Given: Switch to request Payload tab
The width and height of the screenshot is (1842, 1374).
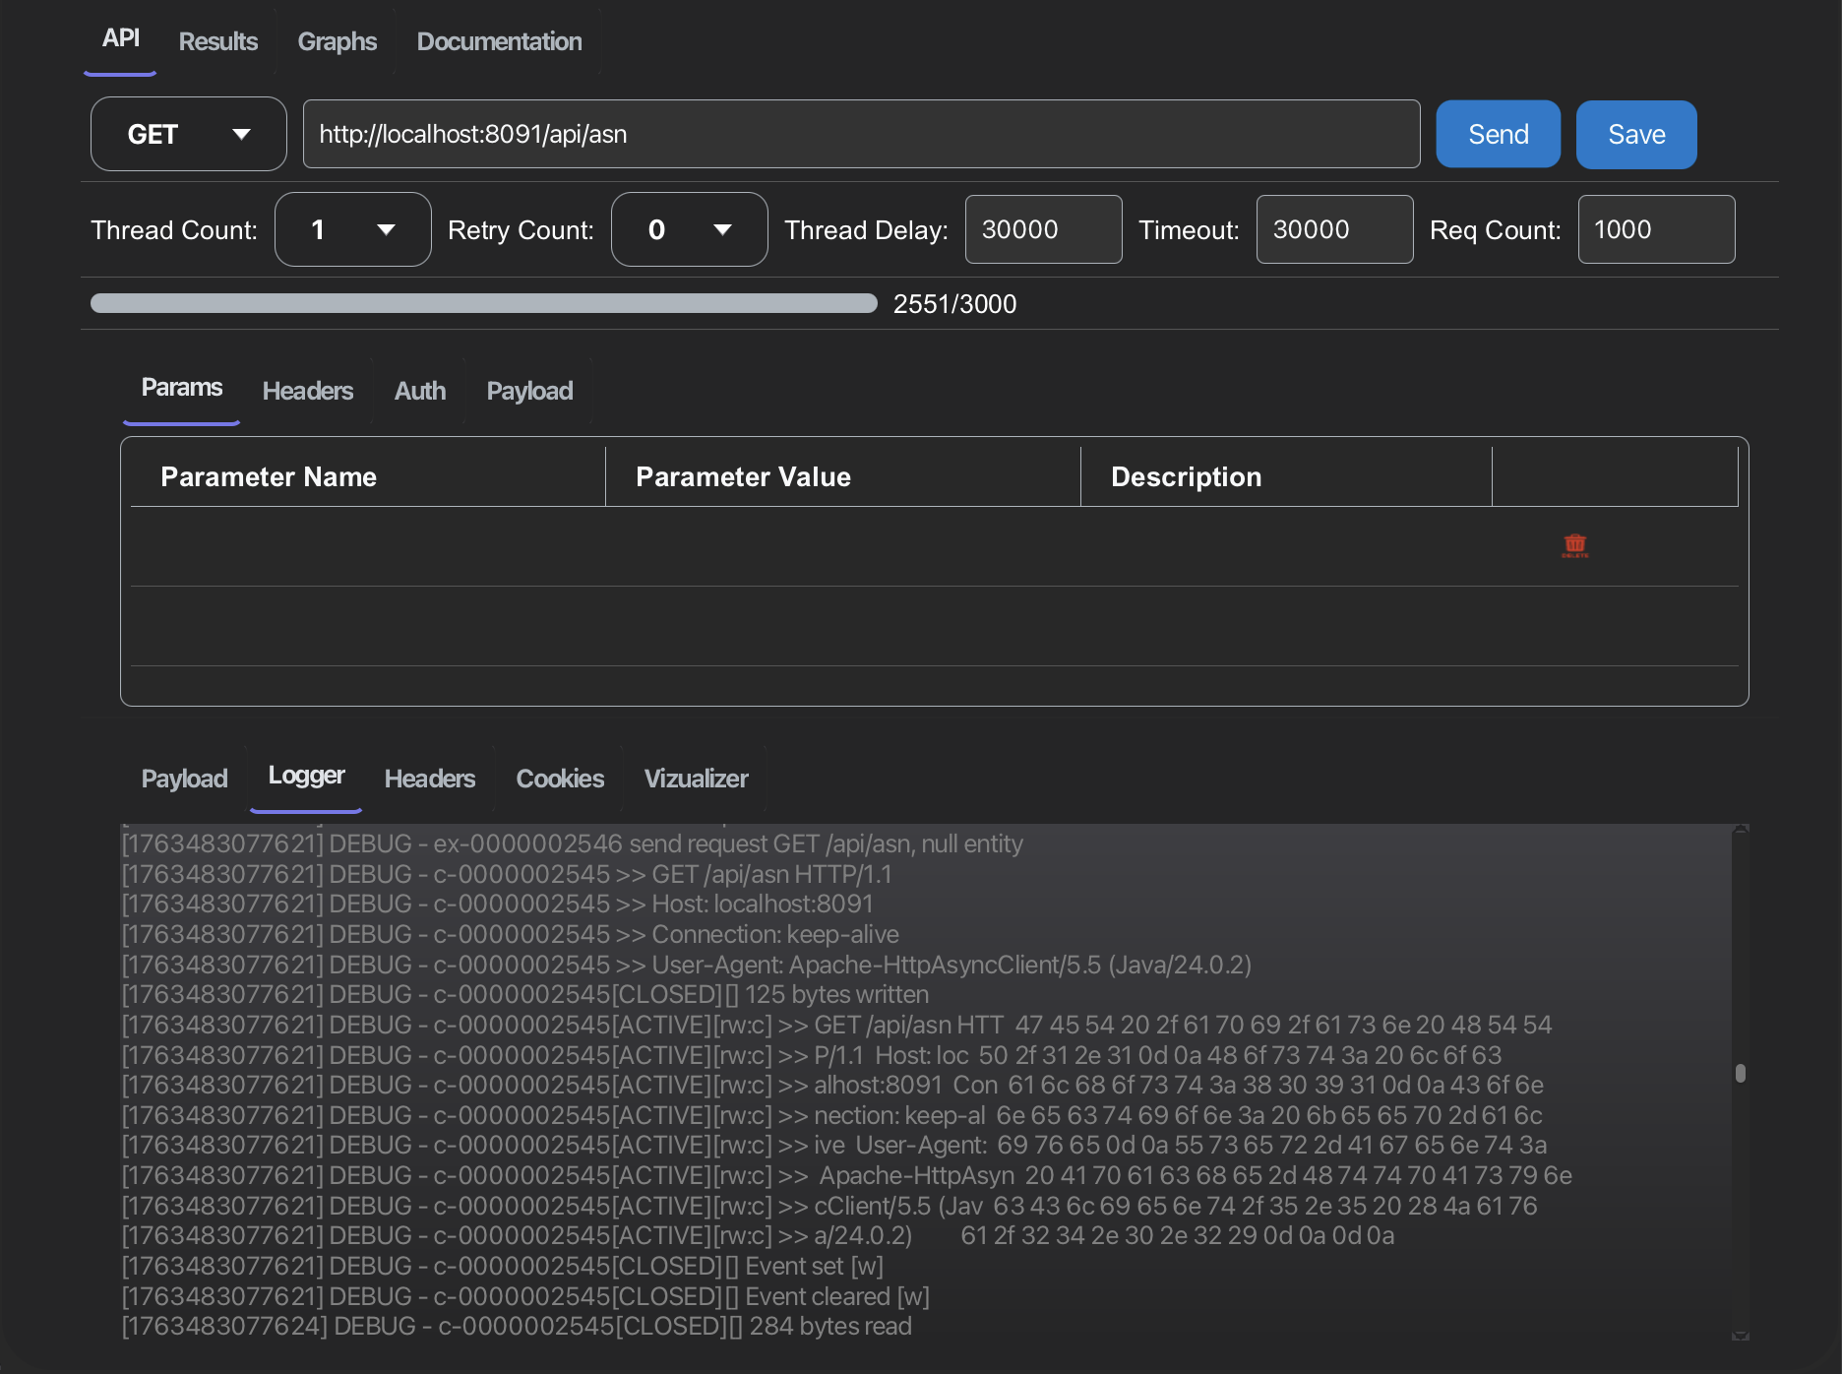Looking at the screenshot, I should pos(529,391).
